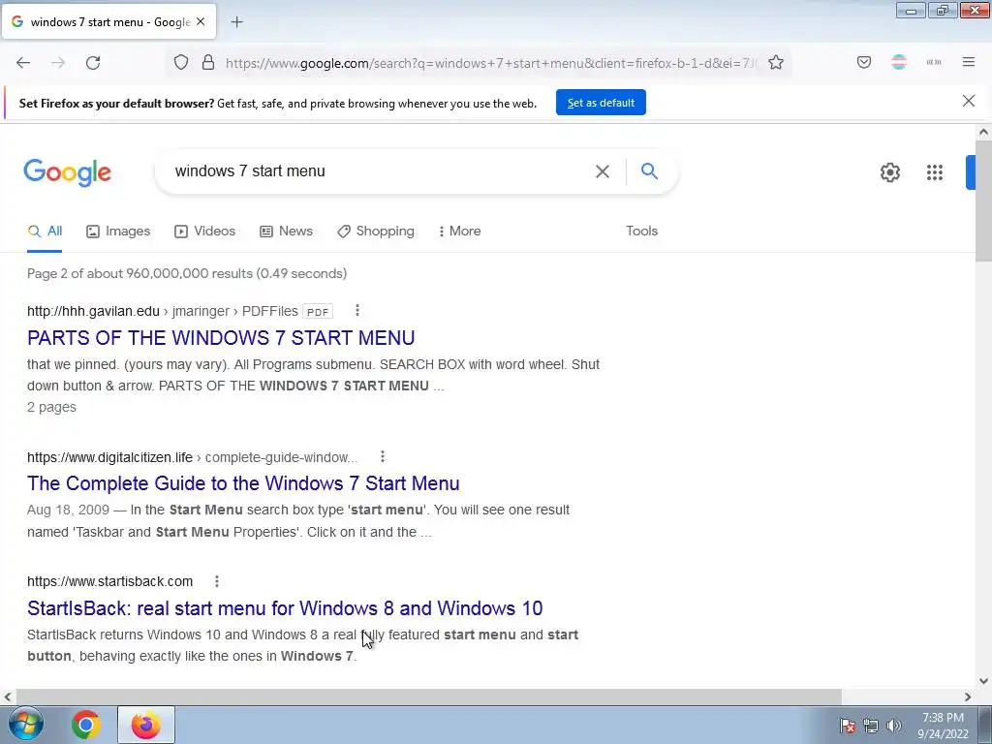This screenshot has width=992, height=744.
Task: Open the Firefox hamburger application menu
Action: [x=969, y=62]
